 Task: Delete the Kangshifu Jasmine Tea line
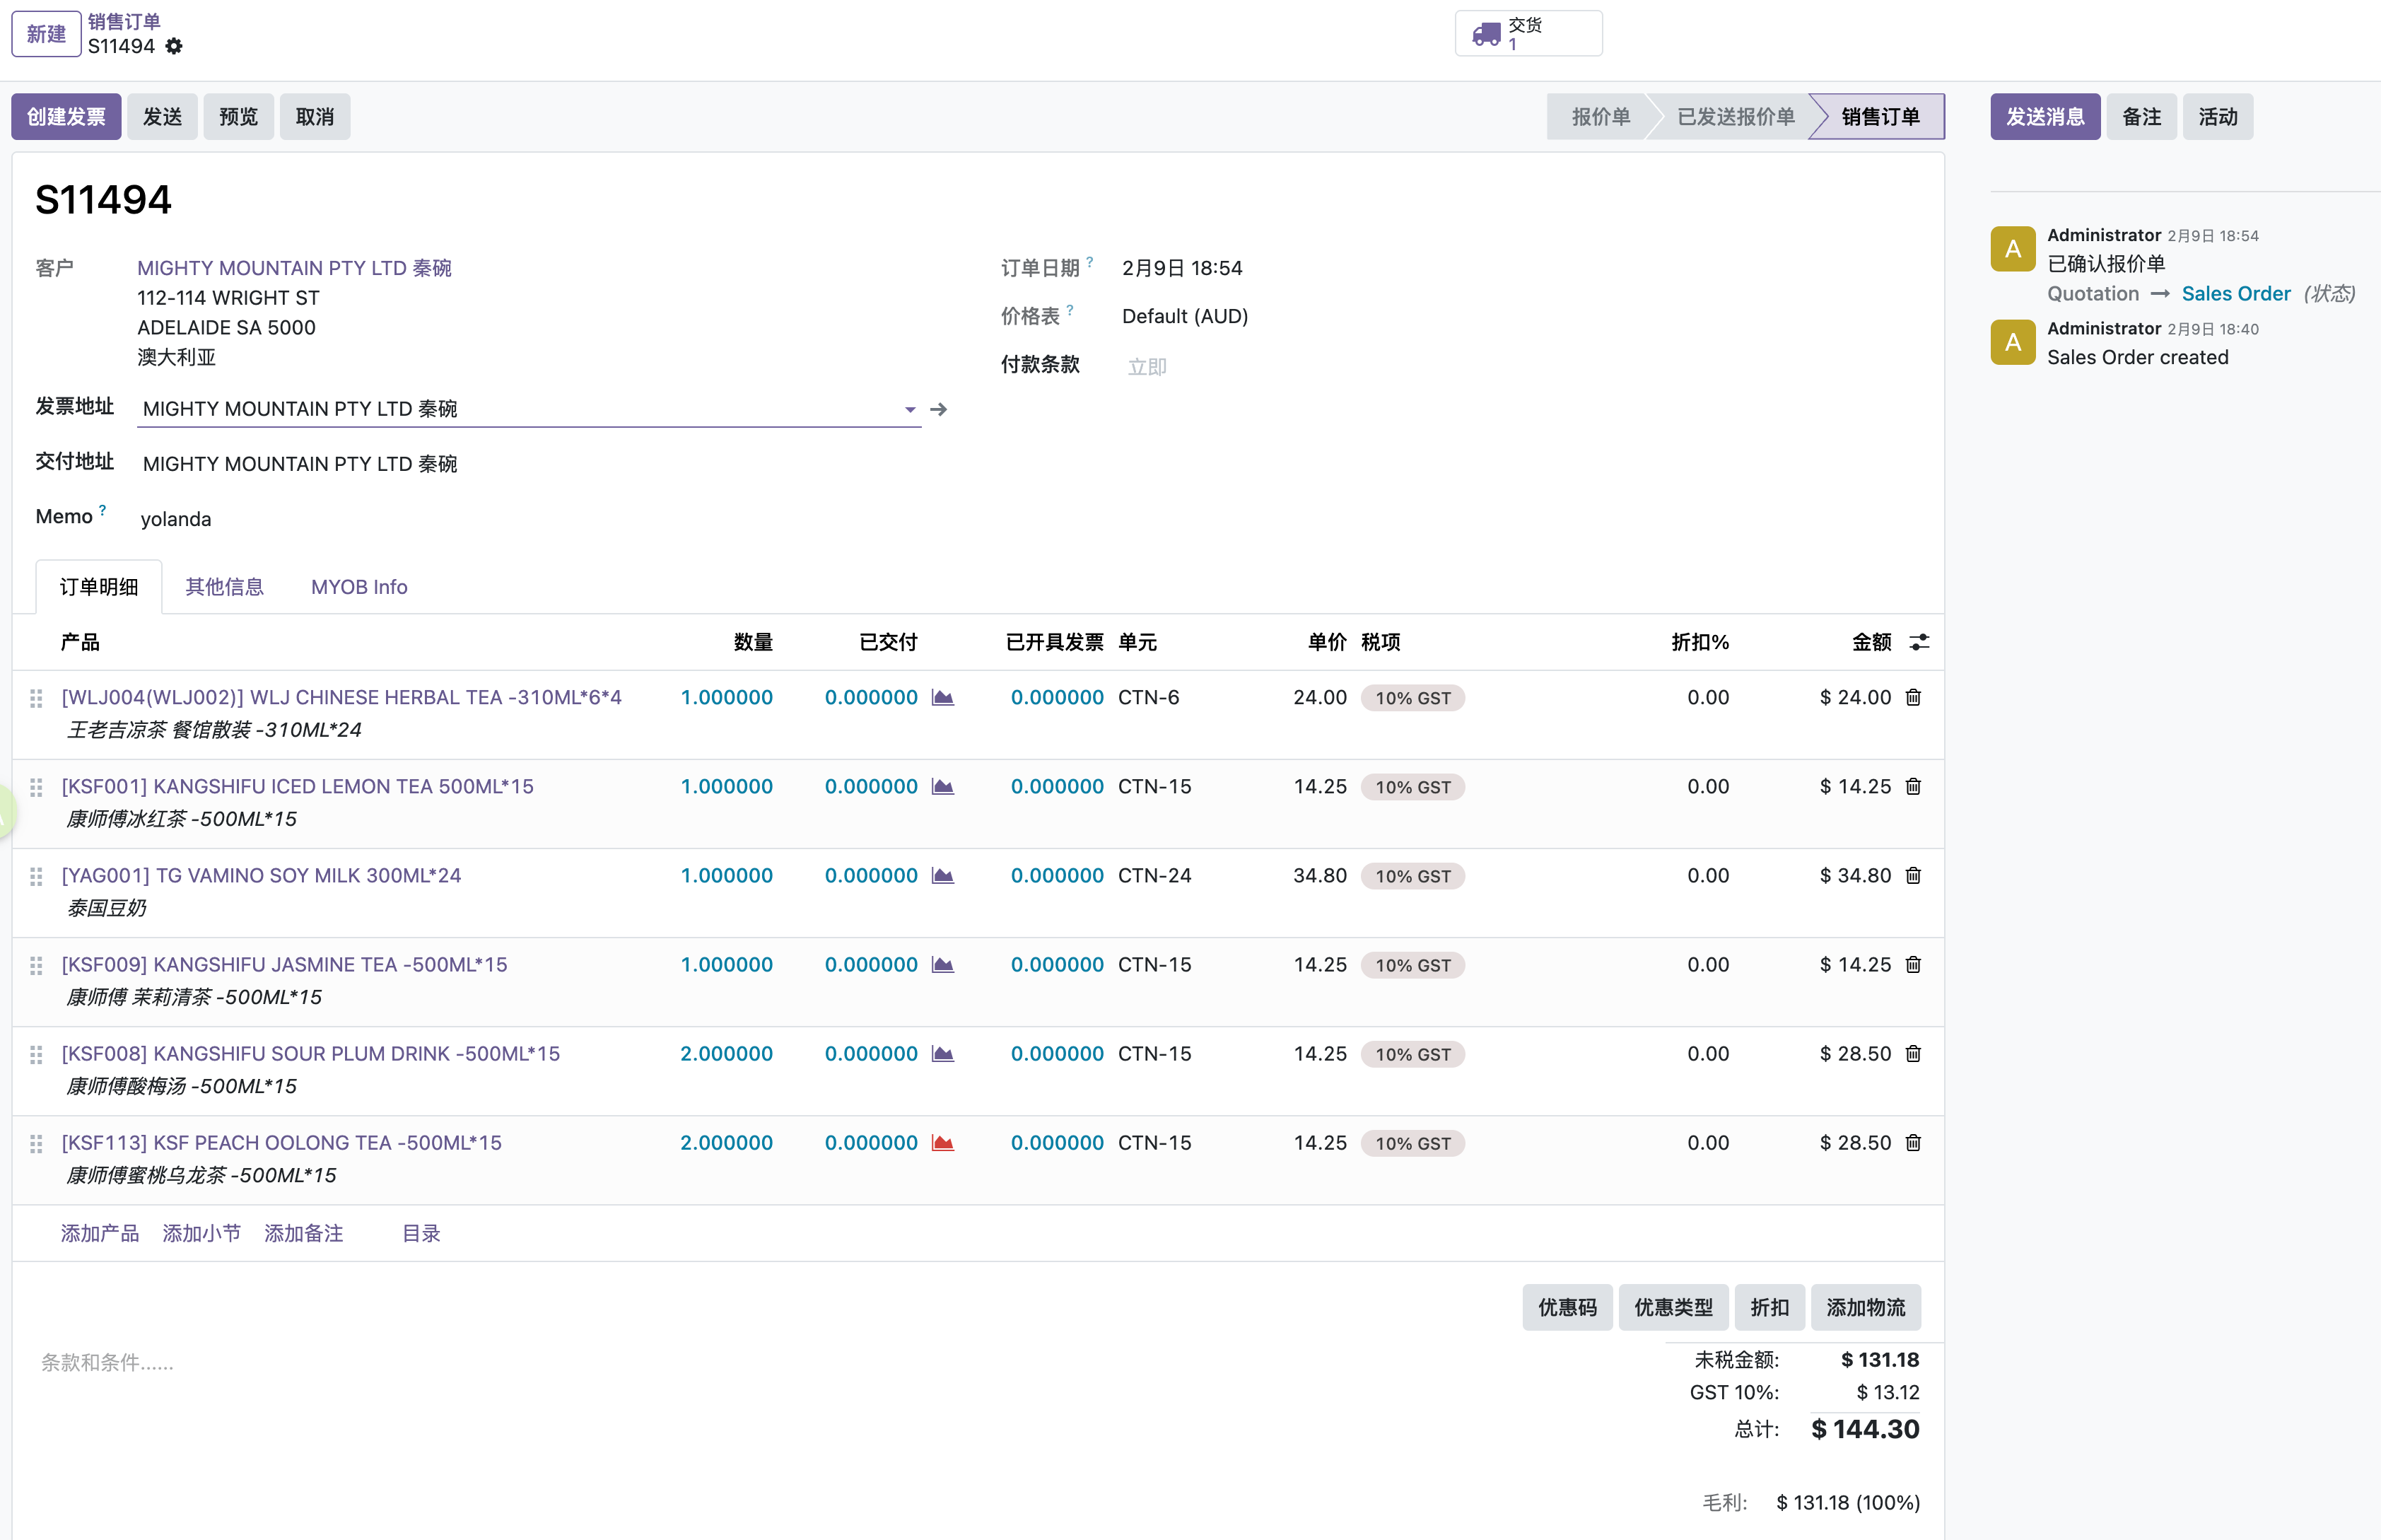pos(1913,964)
